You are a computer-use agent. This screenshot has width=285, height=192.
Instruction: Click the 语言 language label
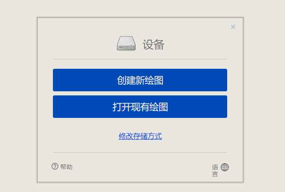click(215, 171)
